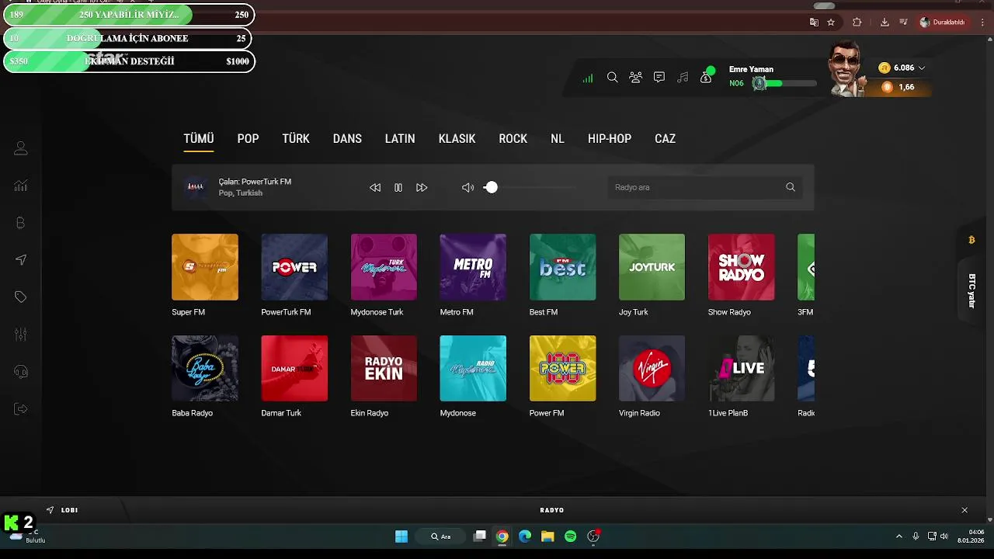The width and height of the screenshot is (994, 559).
Task: Bookmark the page with the star icon
Action: (x=831, y=23)
